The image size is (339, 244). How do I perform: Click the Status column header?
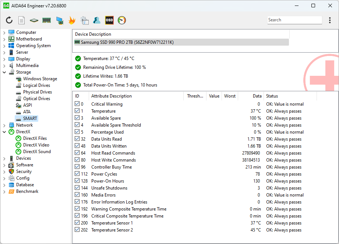pyautogui.click(x=272, y=96)
